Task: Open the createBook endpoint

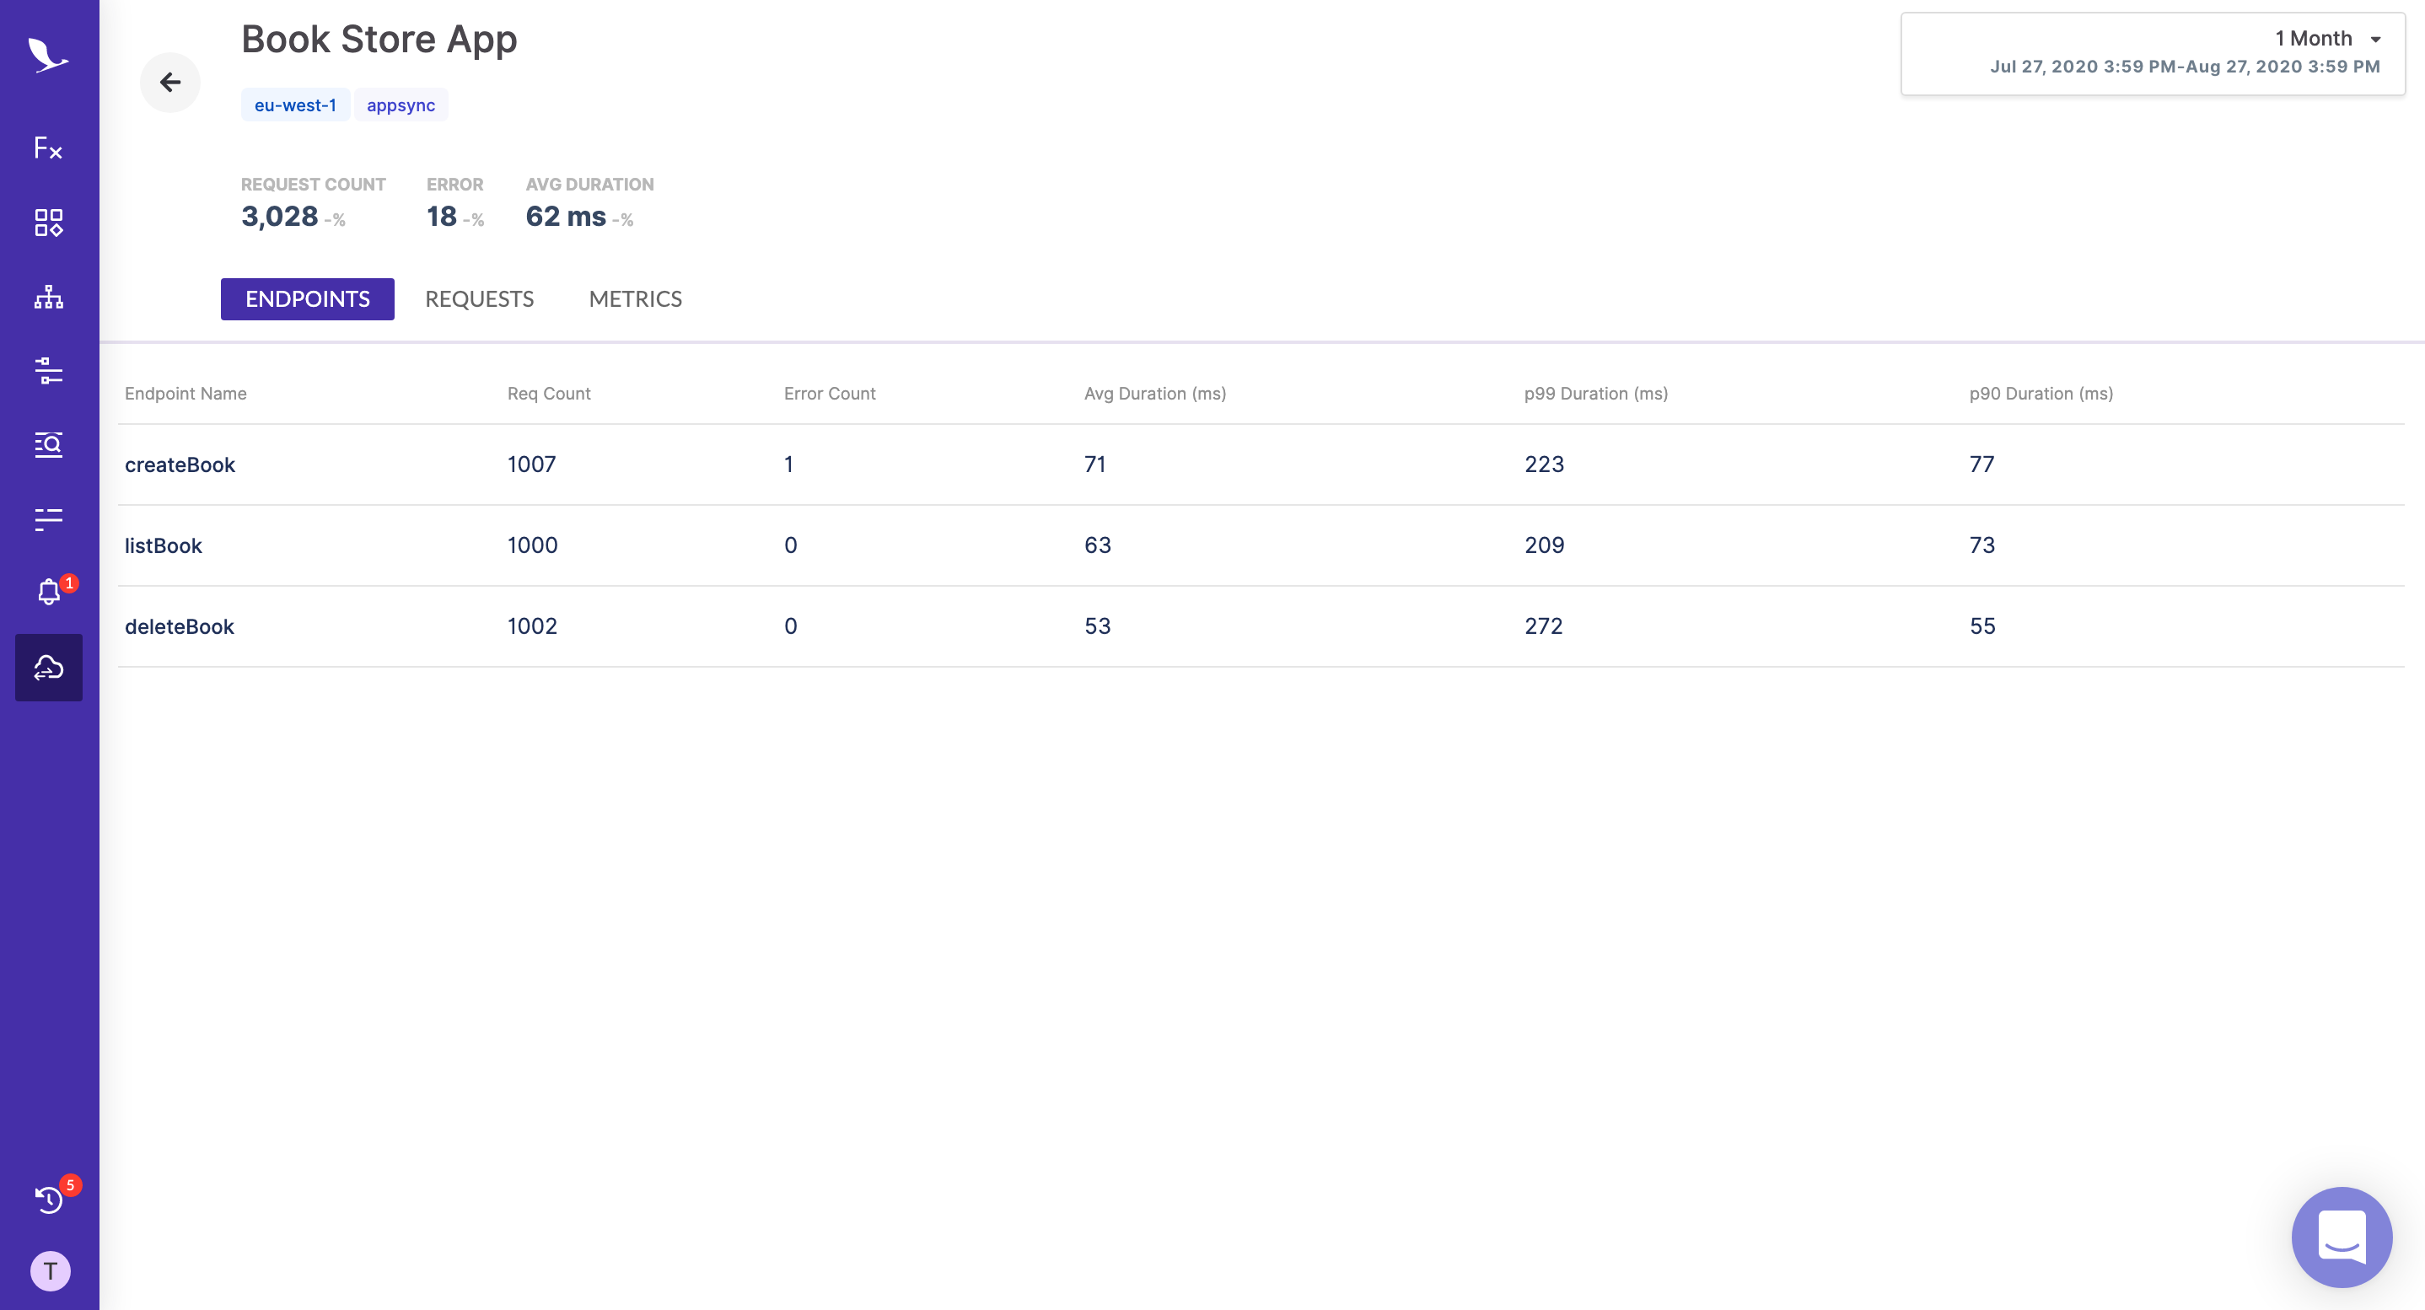Action: click(x=180, y=464)
